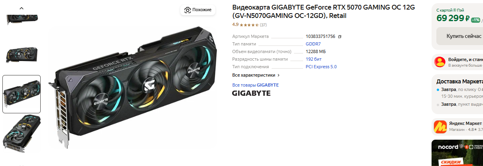This screenshot has width=483, height=166.
Task: Select the currently highlighted third product thumbnail
Action: coord(22,94)
